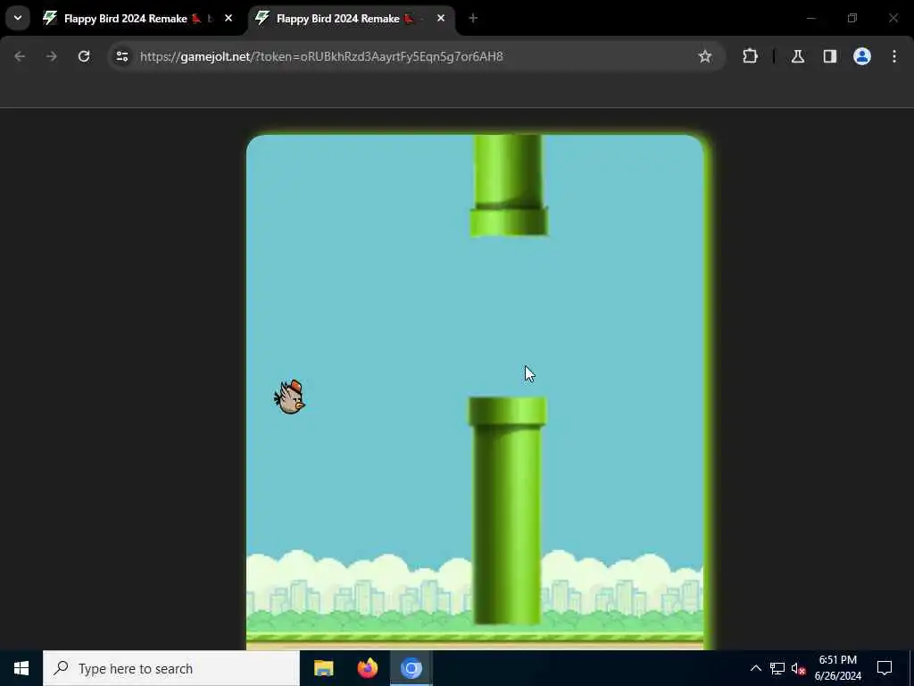Open the Chrome profile avatar menu
This screenshot has width=914, height=686.
coord(861,56)
